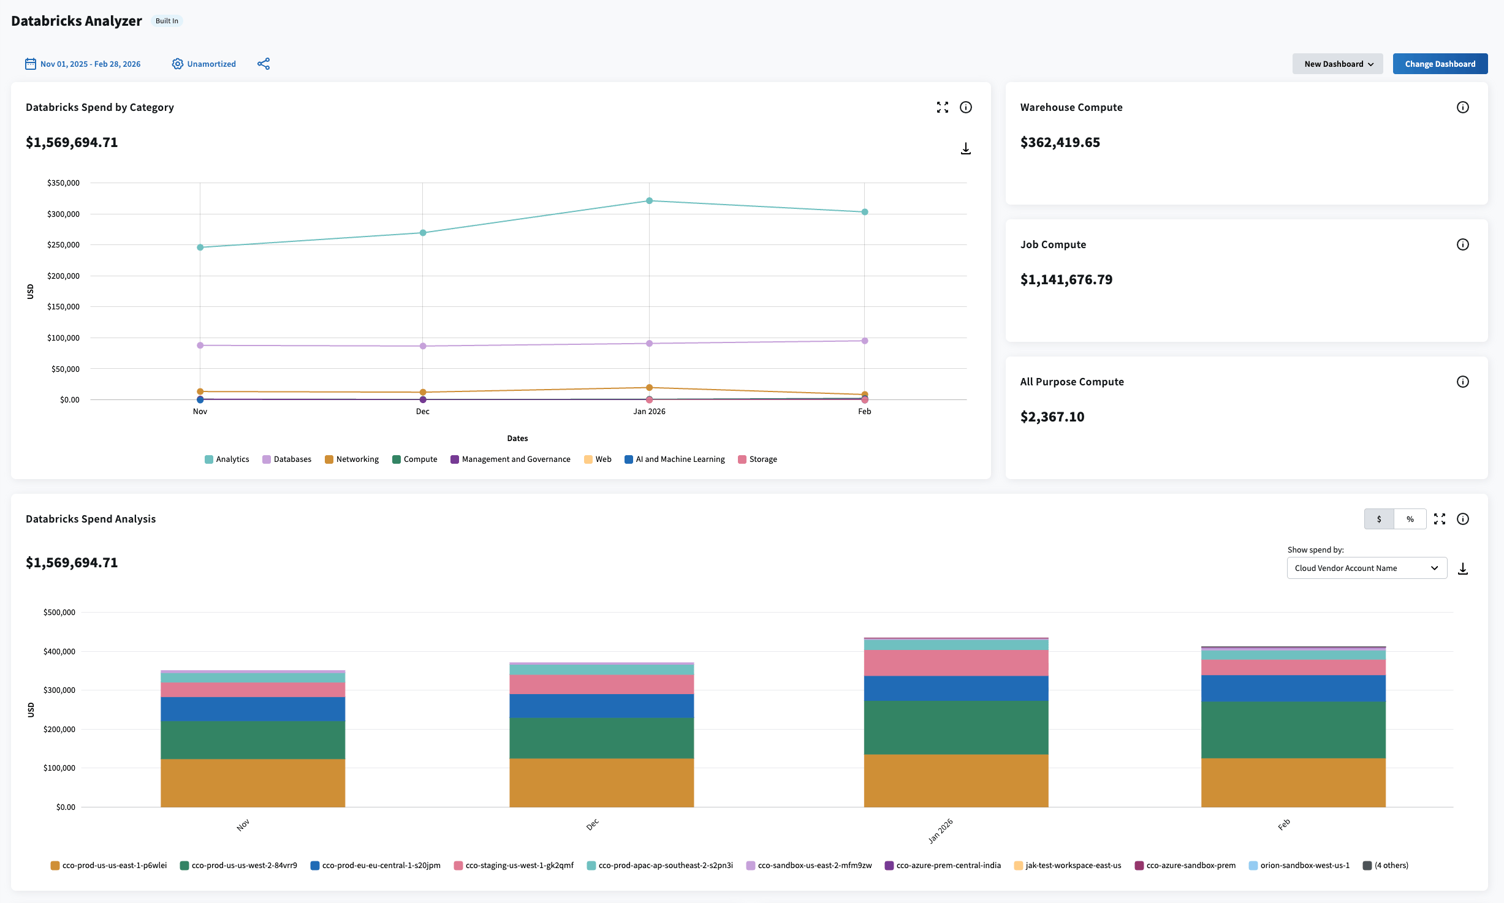The width and height of the screenshot is (1504, 903).
Task: Click the Unamortized cost setting link
Action: tap(211, 64)
